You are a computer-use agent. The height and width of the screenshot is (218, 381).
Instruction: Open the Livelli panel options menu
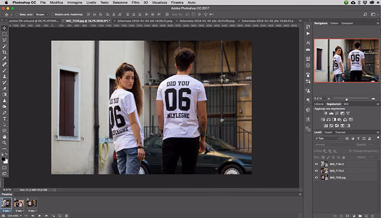(x=378, y=132)
